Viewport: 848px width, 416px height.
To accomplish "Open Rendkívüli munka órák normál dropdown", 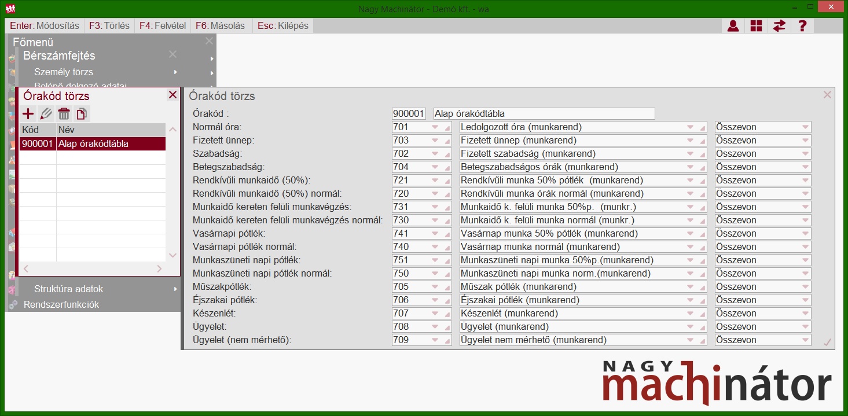I will point(690,193).
